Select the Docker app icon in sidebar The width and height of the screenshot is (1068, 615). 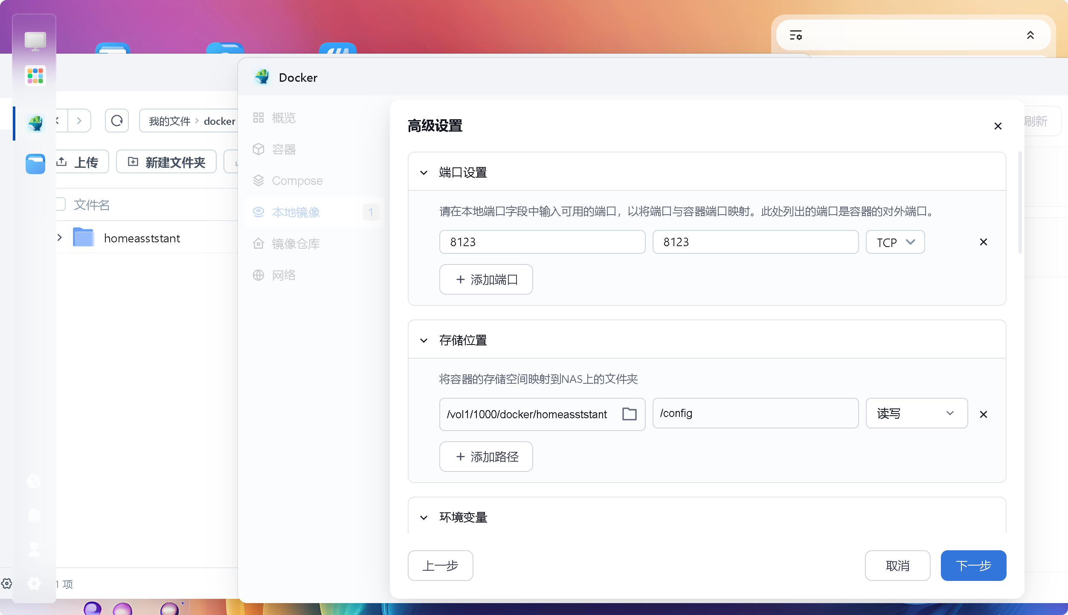click(35, 123)
